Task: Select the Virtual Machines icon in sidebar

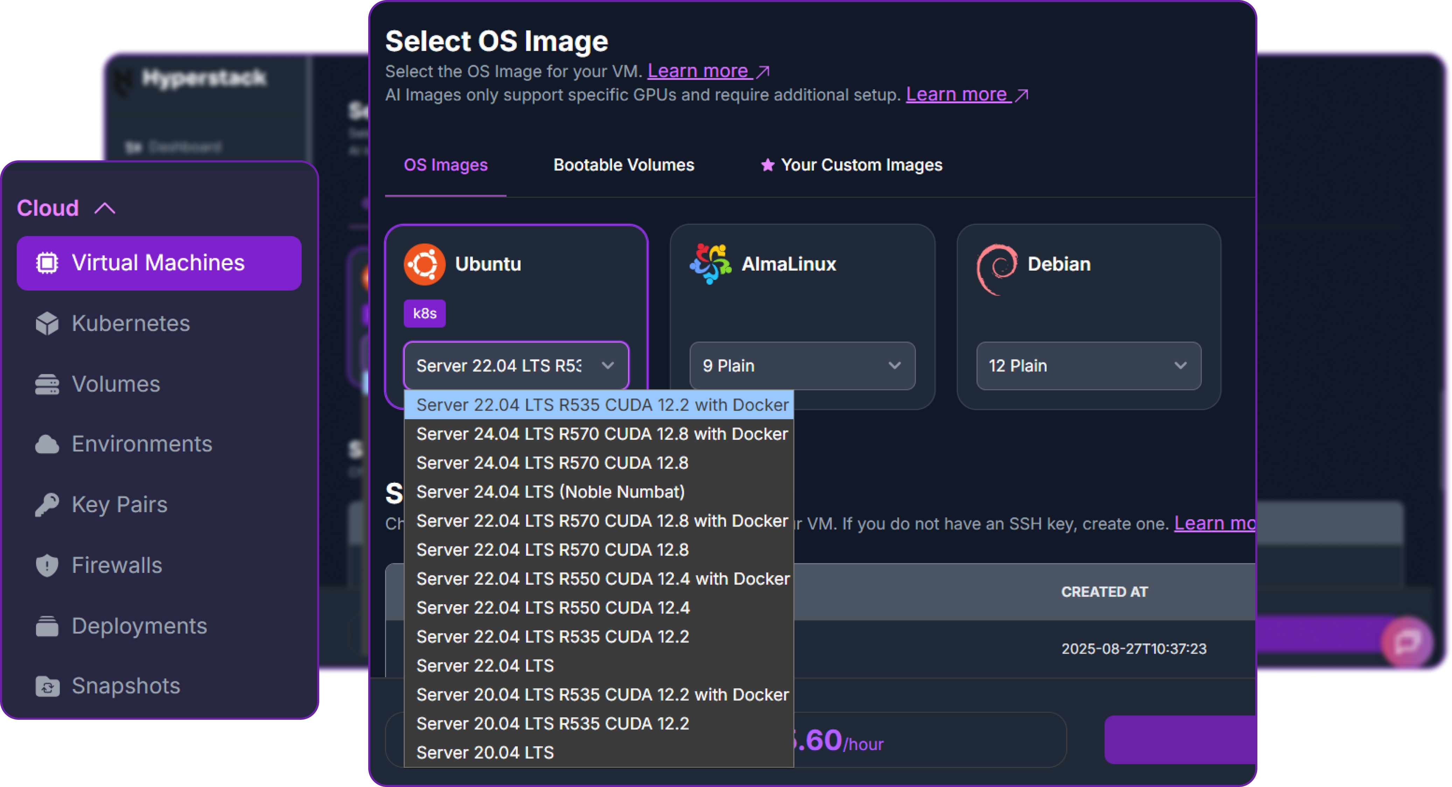Action: tap(47, 263)
